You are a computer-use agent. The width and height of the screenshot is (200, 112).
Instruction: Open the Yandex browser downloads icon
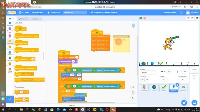(197, 7)
